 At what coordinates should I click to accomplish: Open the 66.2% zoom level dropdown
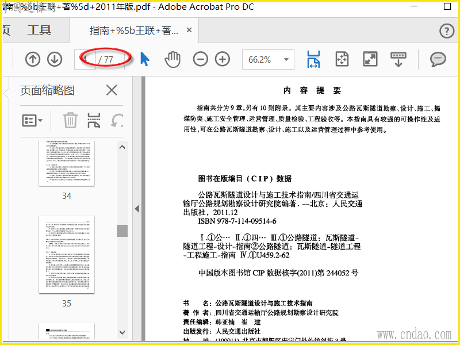coord(268,60)
